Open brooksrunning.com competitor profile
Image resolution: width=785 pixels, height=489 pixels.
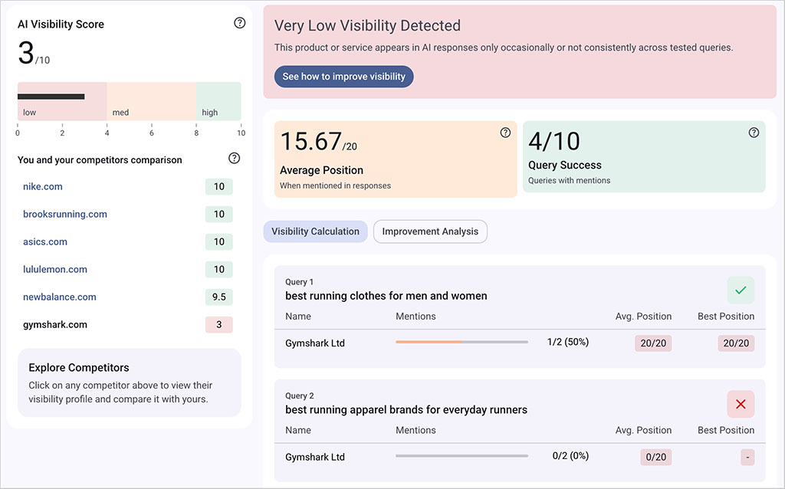pyautogui.click(x=65, y=214)
